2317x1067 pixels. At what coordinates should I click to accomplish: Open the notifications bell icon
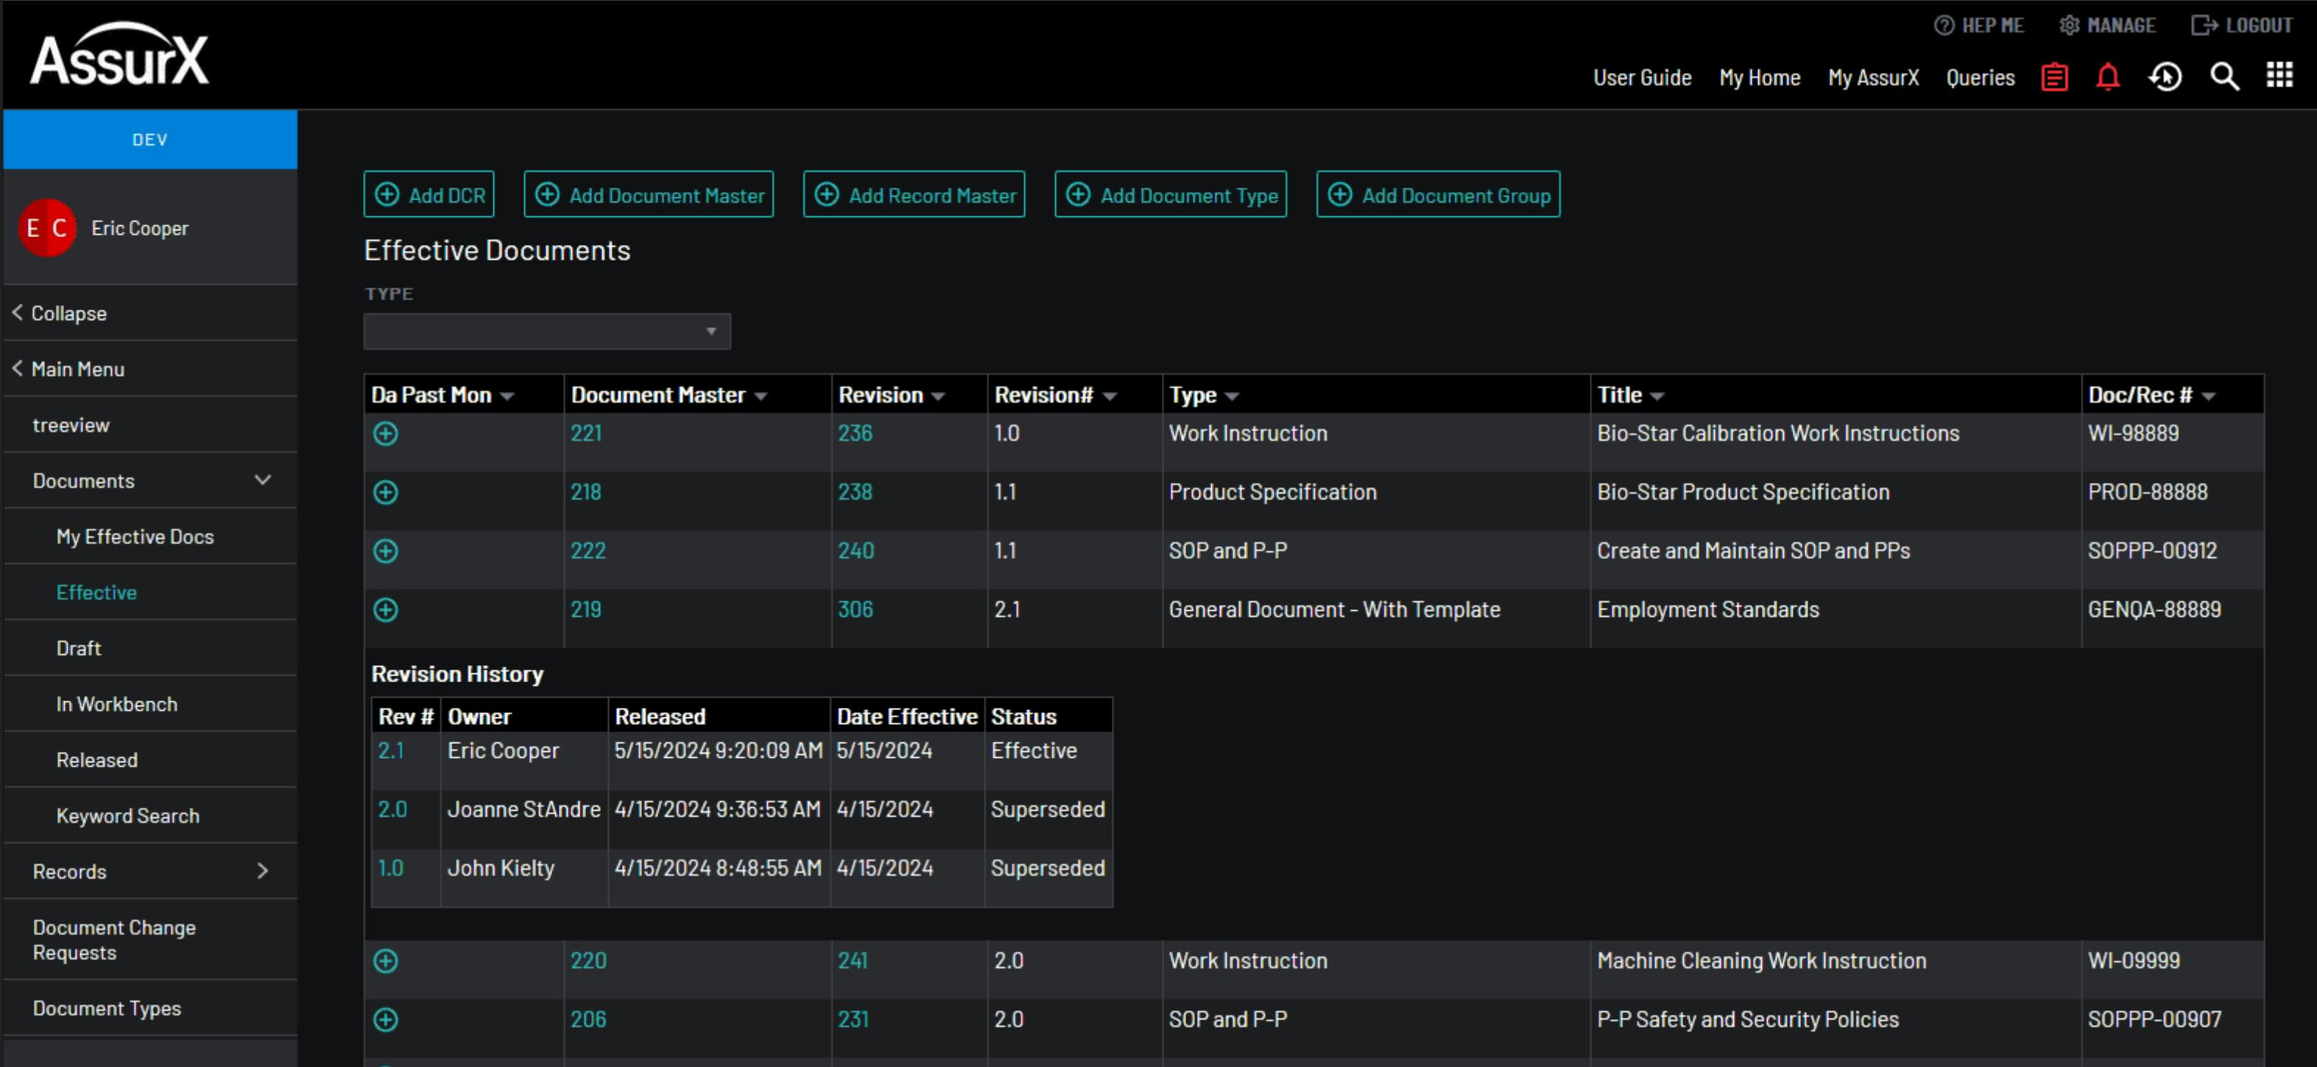point(2107,77)
